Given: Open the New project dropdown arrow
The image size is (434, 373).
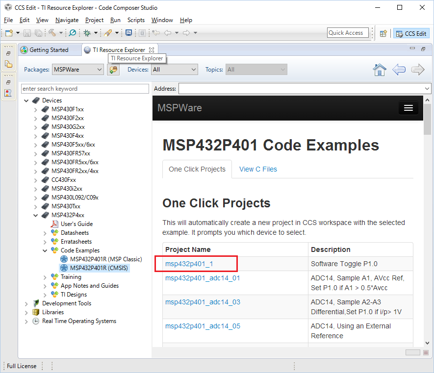Looking at the screenshot, I should point(18,33).
